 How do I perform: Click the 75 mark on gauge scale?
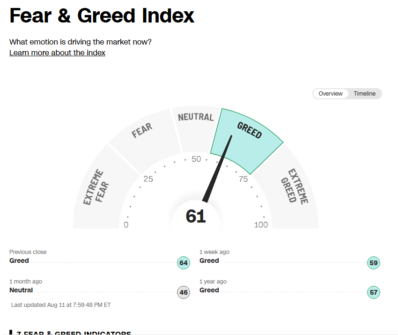click(243, 179)
